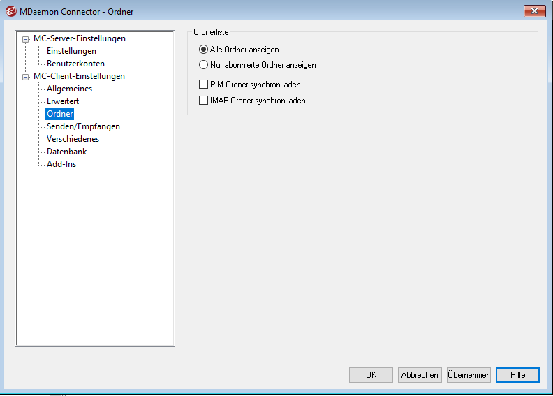
Task: Open the Verschiedenes settings page
Action: pyautogui.click(x=73, y=139)
